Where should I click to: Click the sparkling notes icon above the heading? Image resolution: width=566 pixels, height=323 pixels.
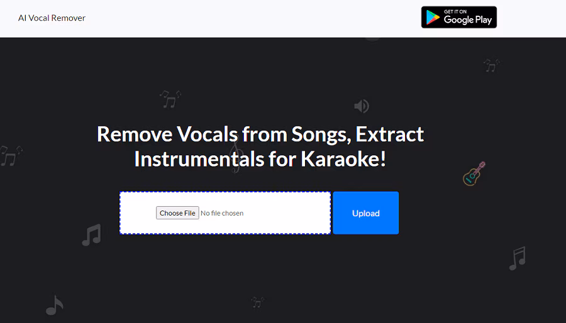tap(170, 99)
